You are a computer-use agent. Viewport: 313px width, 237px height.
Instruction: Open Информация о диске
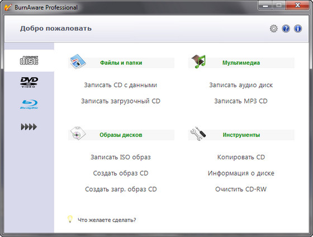tap(241, 173)
